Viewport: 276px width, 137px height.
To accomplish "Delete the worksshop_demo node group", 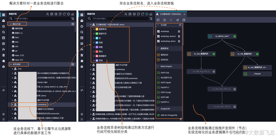I will point(179,41).
